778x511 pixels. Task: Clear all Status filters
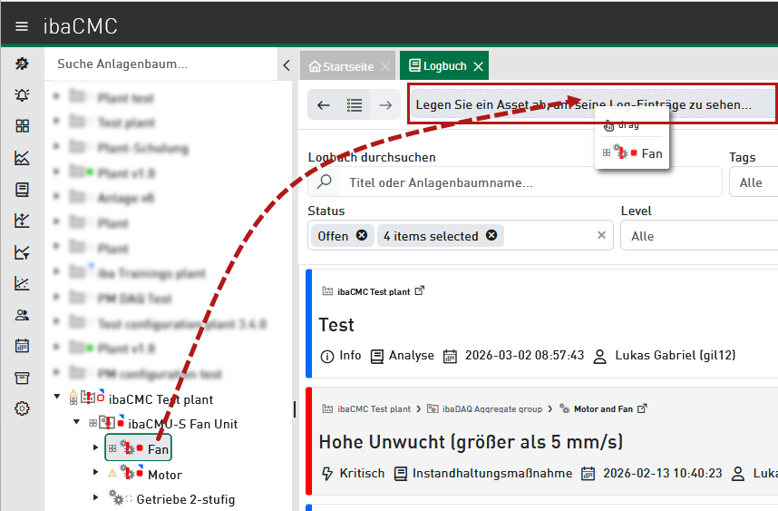601,235
